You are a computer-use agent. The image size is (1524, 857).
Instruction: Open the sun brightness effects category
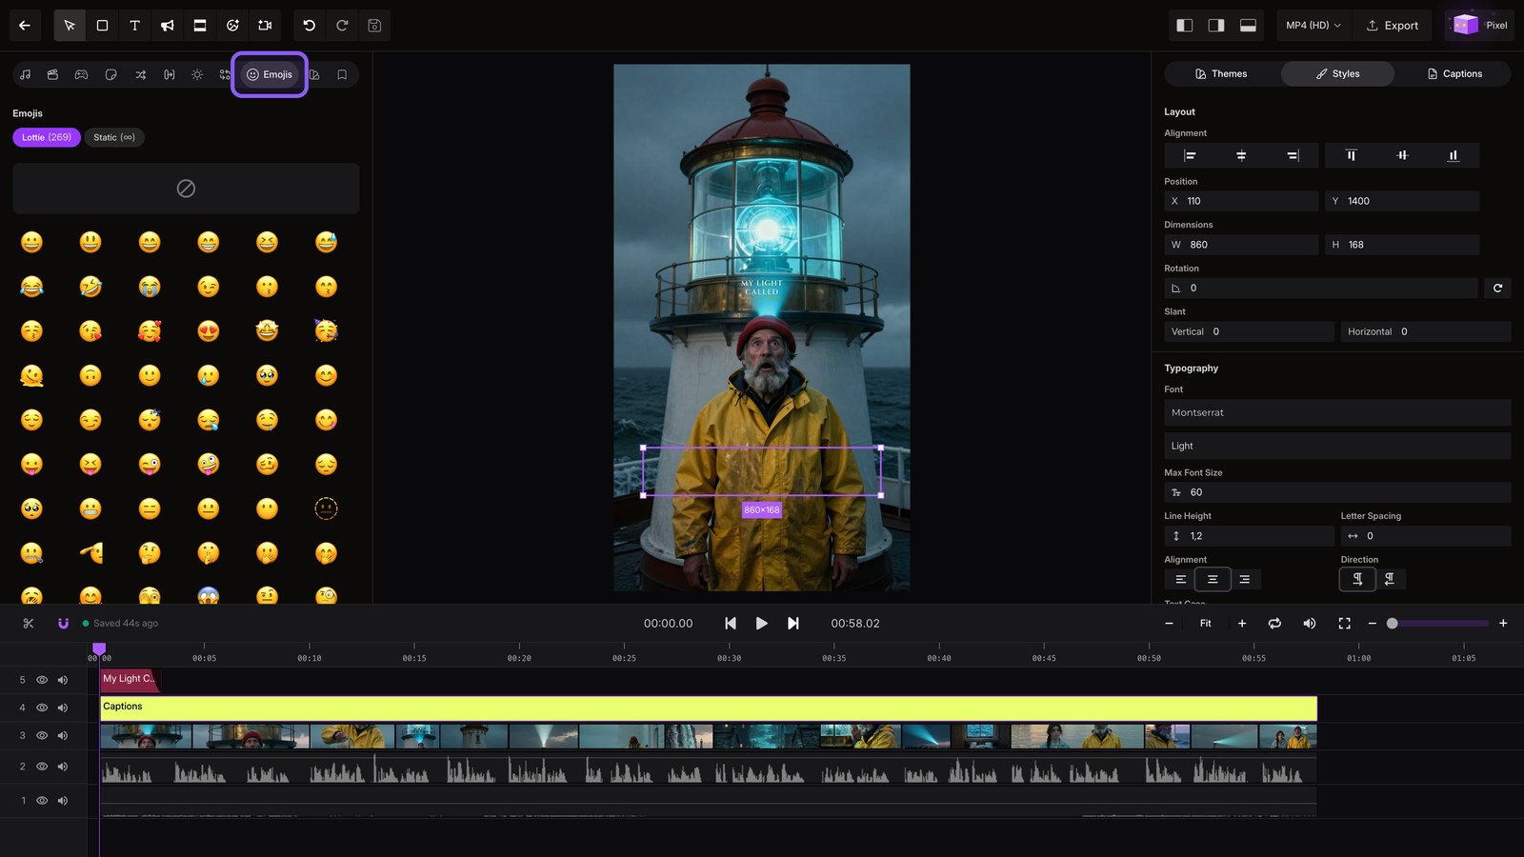197,74
